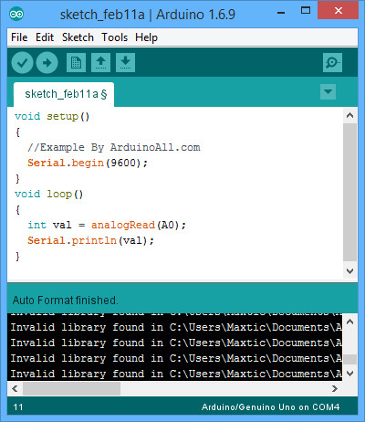Create a new sketch file icon

click(76, 63)
